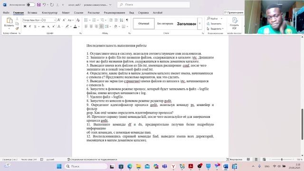Viewport: 304px width, 171px height.
Task: Click the Windows Start button
Action: (x=59, y=166)
